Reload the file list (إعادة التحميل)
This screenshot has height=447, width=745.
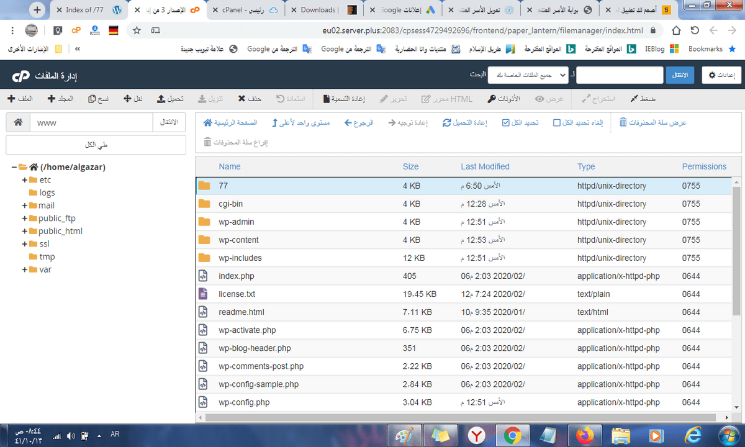(447, 123)
